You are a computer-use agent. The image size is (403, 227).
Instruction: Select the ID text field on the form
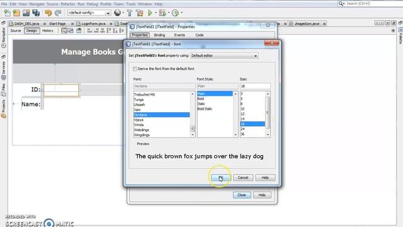coord(61,90)
